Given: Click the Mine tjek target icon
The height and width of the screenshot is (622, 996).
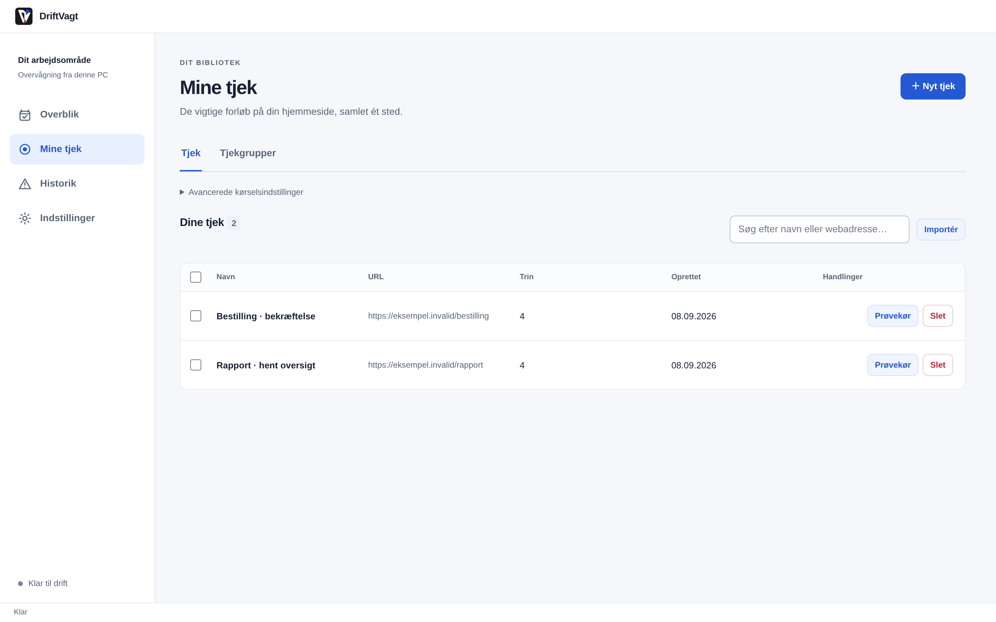Looking at the screenshot, I should click(x=25, y=149).
